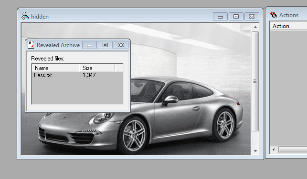Close the hidden window
The image size is (307, 179).
pos(252,17)
